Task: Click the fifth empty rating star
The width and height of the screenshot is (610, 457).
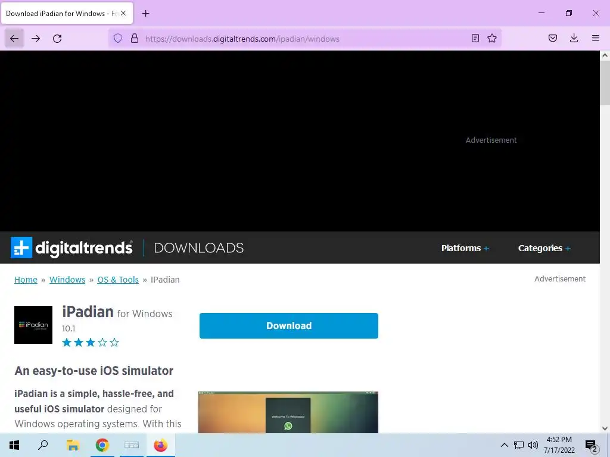Action: tap(114, 342)
